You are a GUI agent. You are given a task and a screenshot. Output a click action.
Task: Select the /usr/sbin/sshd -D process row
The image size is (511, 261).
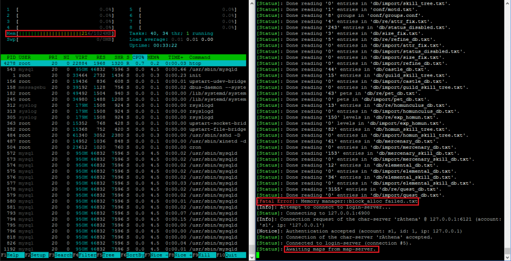tap(124, 135)
